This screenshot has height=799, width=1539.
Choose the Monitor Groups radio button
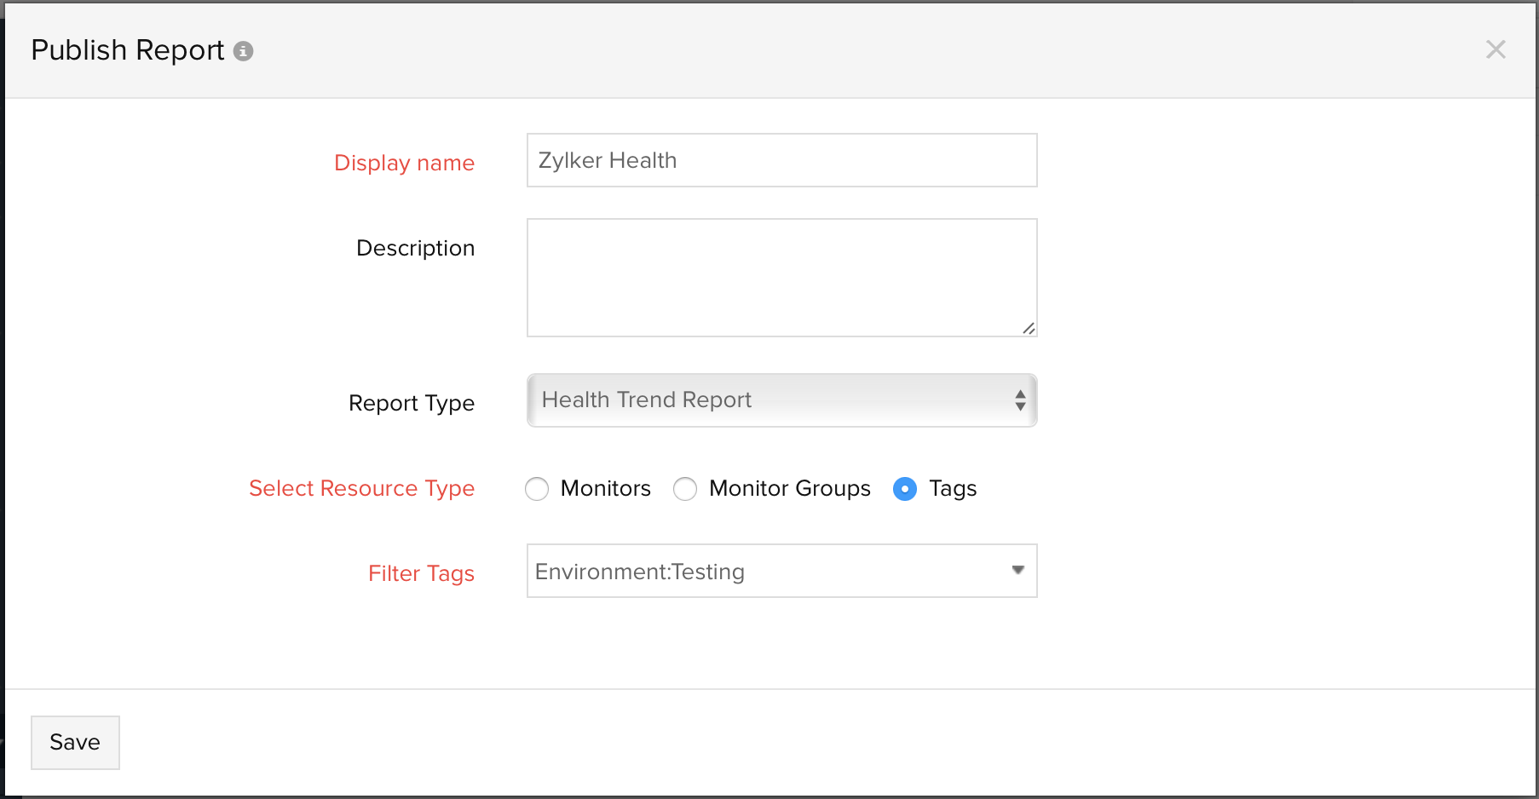pos(685,489)
